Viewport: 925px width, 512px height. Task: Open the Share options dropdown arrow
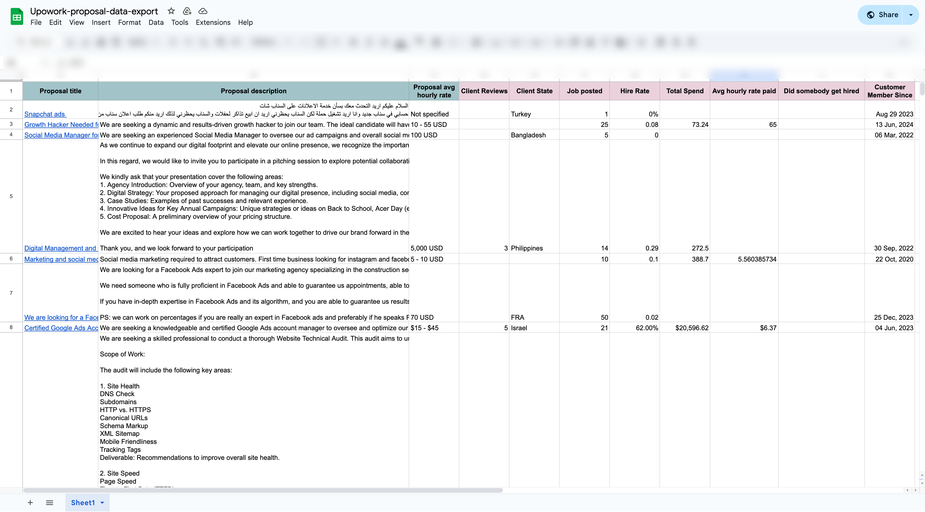click(x=911, y=15)
